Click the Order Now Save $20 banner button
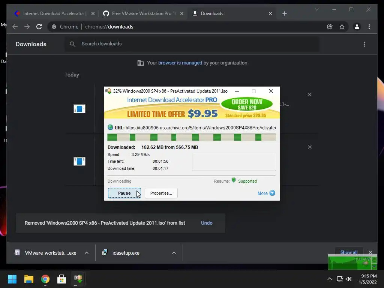This screenshot has height=288, width=384. coord(247,105)
